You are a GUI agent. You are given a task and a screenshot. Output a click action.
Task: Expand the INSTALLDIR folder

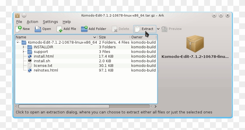pos(23,47)
